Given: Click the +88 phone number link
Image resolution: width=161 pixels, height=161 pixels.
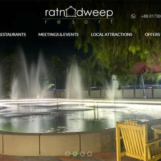Looking at the screenshot, I should (151, 17).
